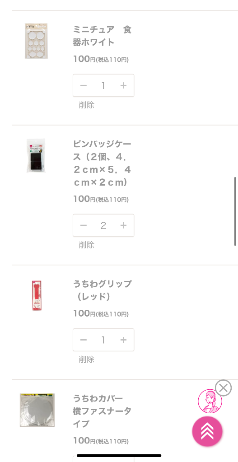
Task: Click the page vertical scrollbar
Action: point(235,211)
